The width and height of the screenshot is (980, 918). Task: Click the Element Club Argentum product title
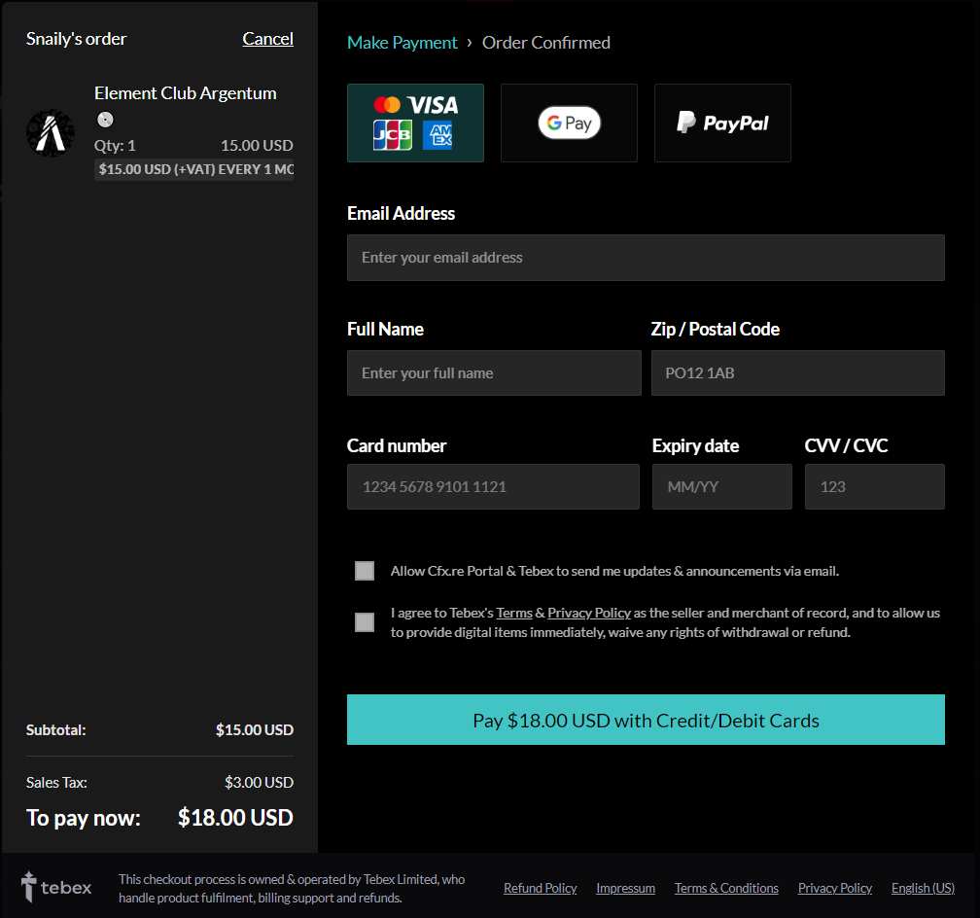[x=185, y=93]
